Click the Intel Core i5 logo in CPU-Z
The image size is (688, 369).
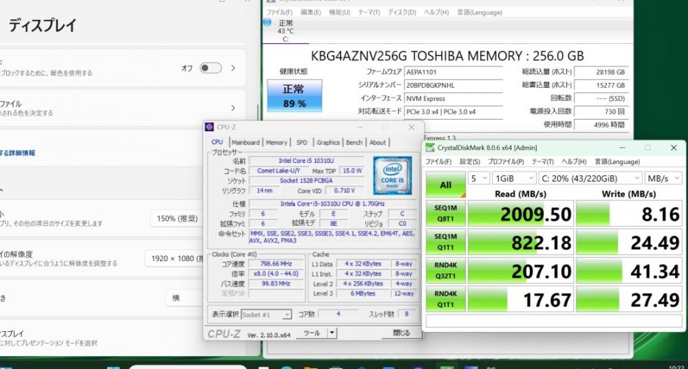click(392, 175)
